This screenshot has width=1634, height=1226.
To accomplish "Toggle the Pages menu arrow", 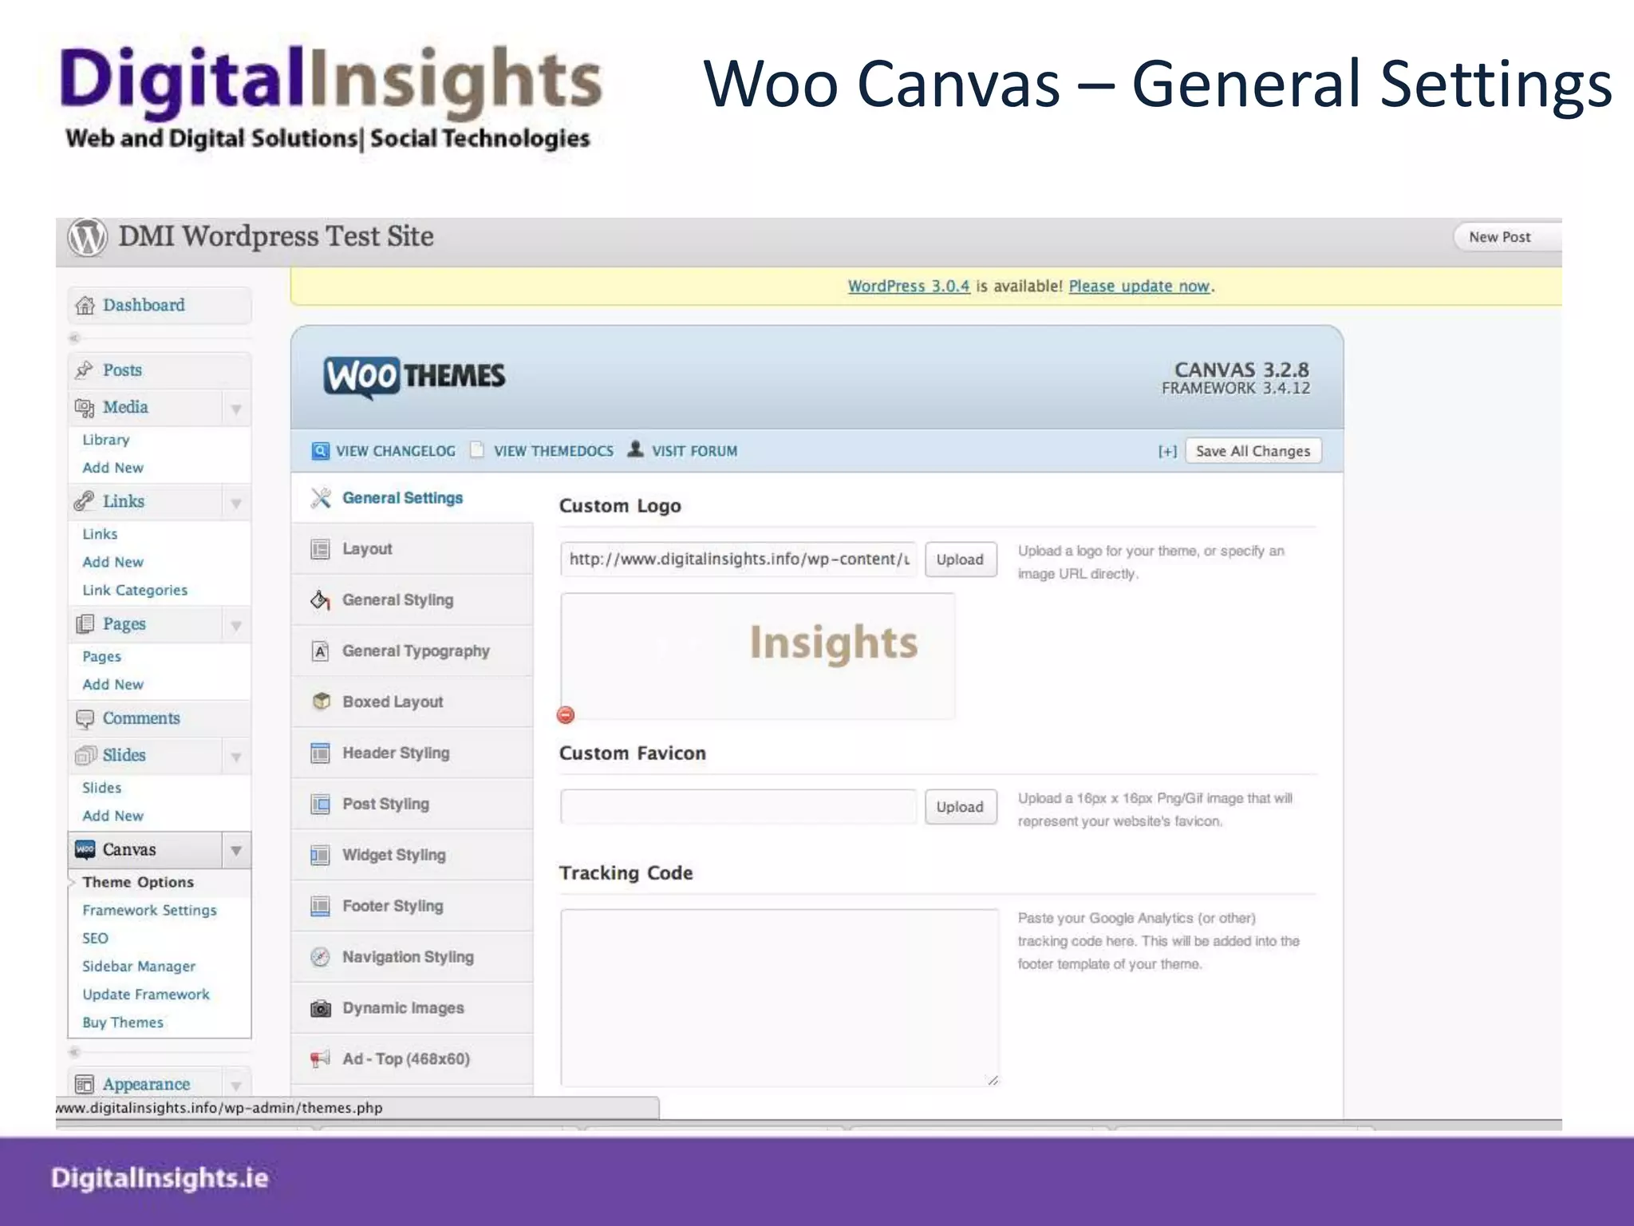I will tap(236, 626).
